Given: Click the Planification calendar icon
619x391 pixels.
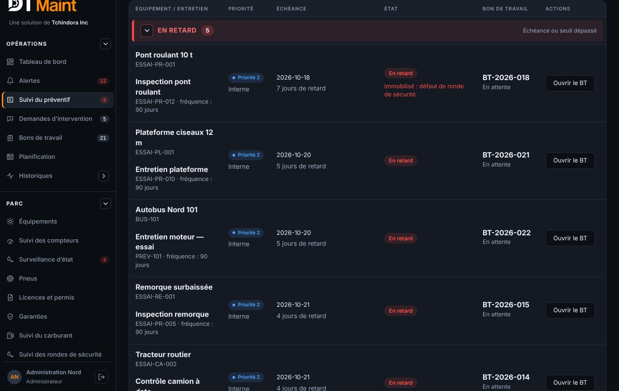Looking at the screenshot, I should [10, 157].
